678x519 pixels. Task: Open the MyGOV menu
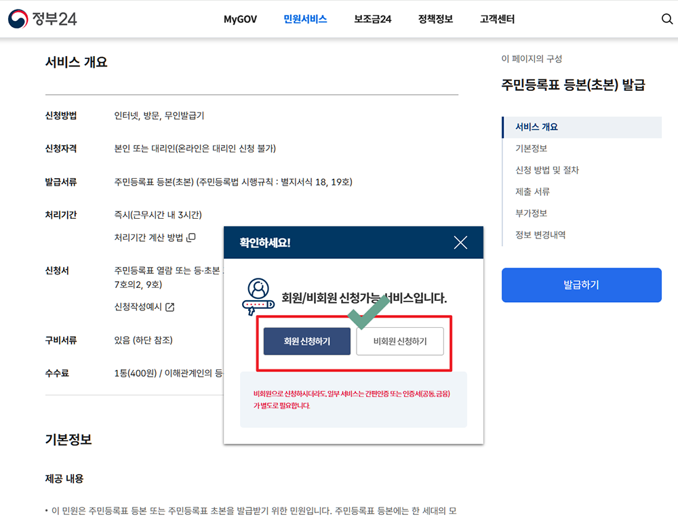[x=239, y=20]
